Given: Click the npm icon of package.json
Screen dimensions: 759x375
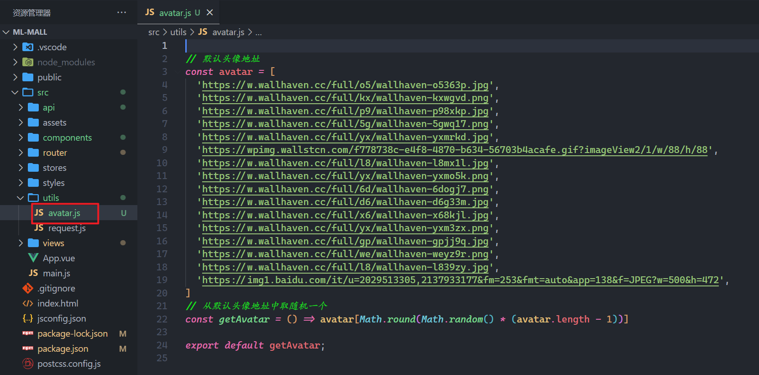Looking at the screenshot, I should coord(28,349).
